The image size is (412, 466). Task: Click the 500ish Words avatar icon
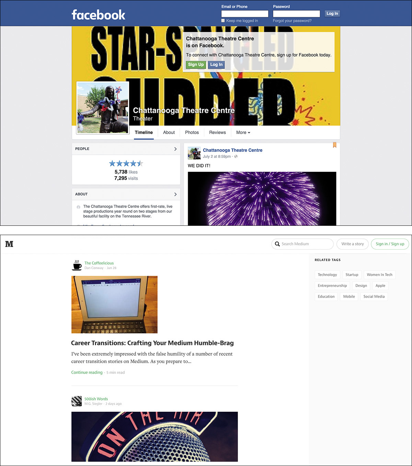coord(77,401)
